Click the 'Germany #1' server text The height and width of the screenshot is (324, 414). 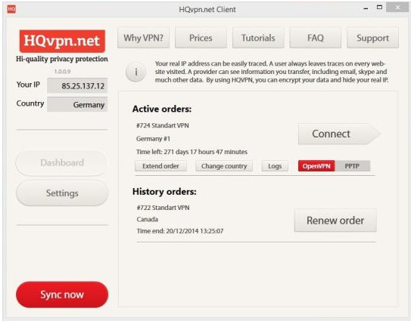(x=153, y=138)
